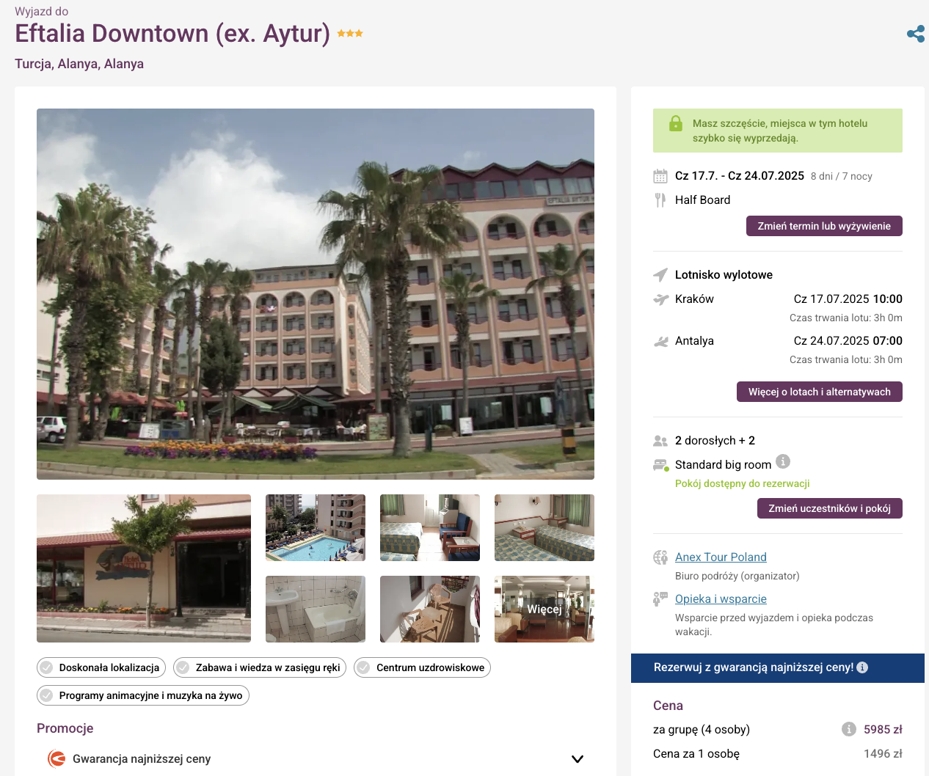
Task: Click the Zabawa i wiedza check icon
Action: point(183,667)
